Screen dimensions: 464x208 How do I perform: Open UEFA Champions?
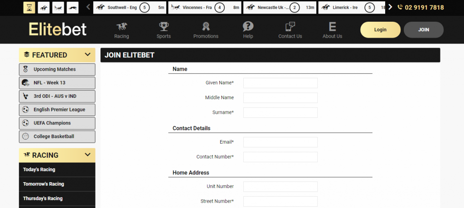57,123
